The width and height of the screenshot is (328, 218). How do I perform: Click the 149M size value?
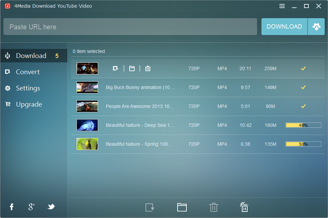click(x=270, y=87)
